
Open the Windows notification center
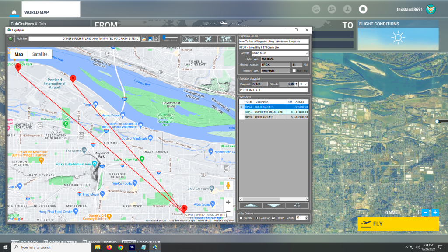click(x=440, y=248)
